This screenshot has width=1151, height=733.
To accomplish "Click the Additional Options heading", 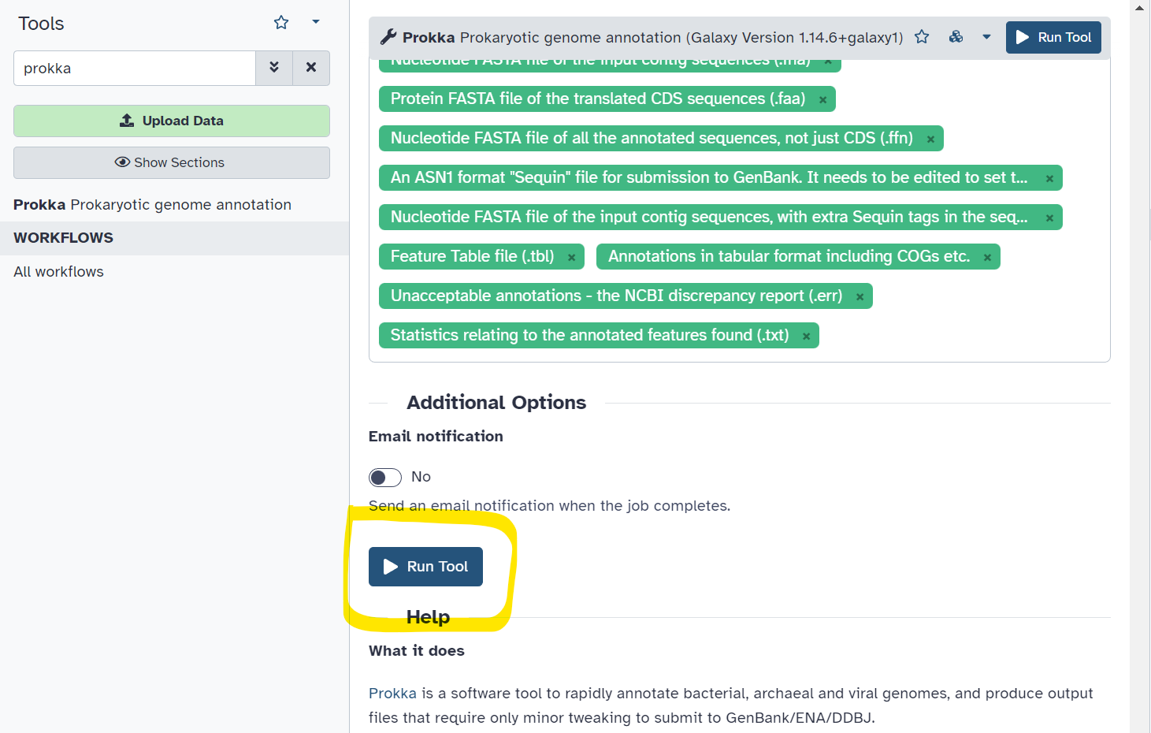I will tap(496, 403).
